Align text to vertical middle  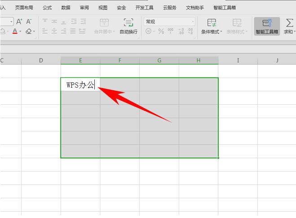point(54,22)
